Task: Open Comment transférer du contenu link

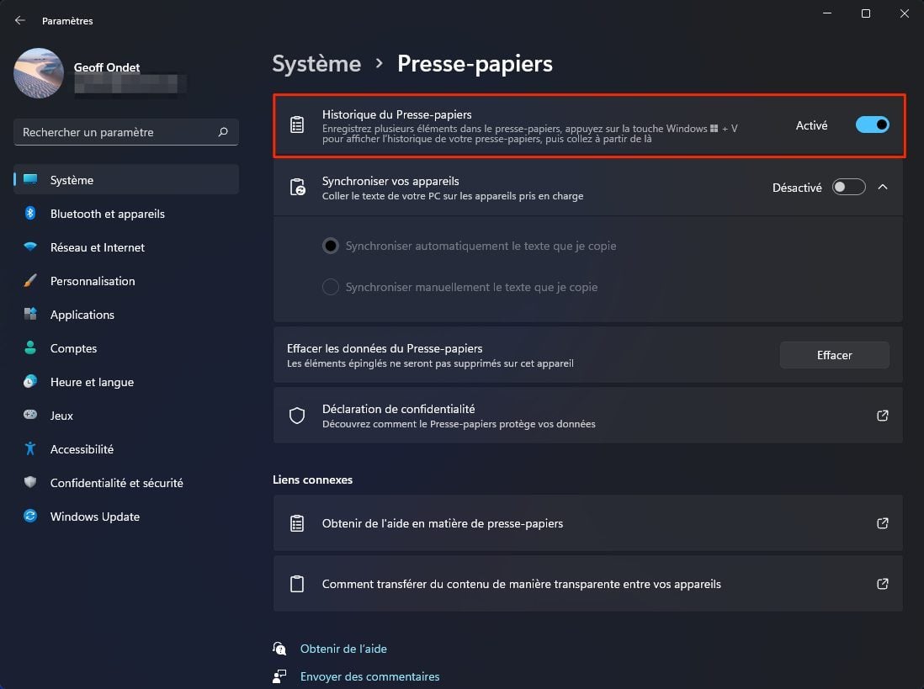Action: pos(587,584)
